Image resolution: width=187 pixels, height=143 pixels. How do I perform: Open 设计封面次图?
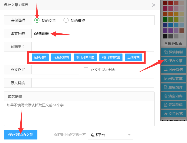pyautogui.click(x=111, y=57)
